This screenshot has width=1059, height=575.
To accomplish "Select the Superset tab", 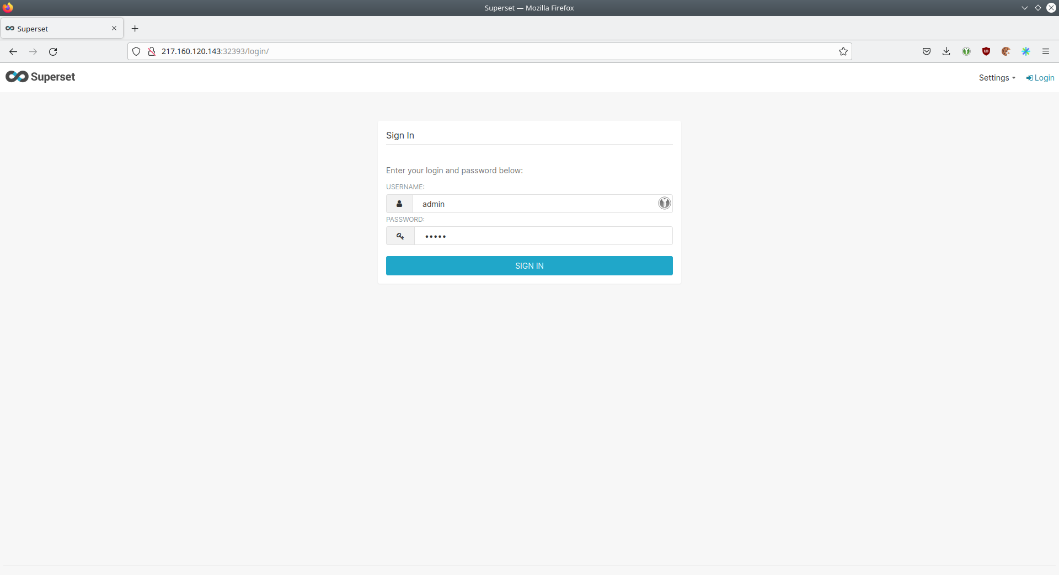I will 55,29.
